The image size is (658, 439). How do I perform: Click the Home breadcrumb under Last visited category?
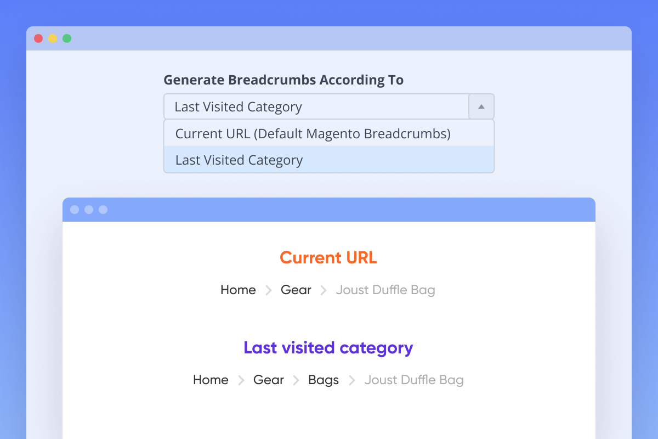[211, 380]
